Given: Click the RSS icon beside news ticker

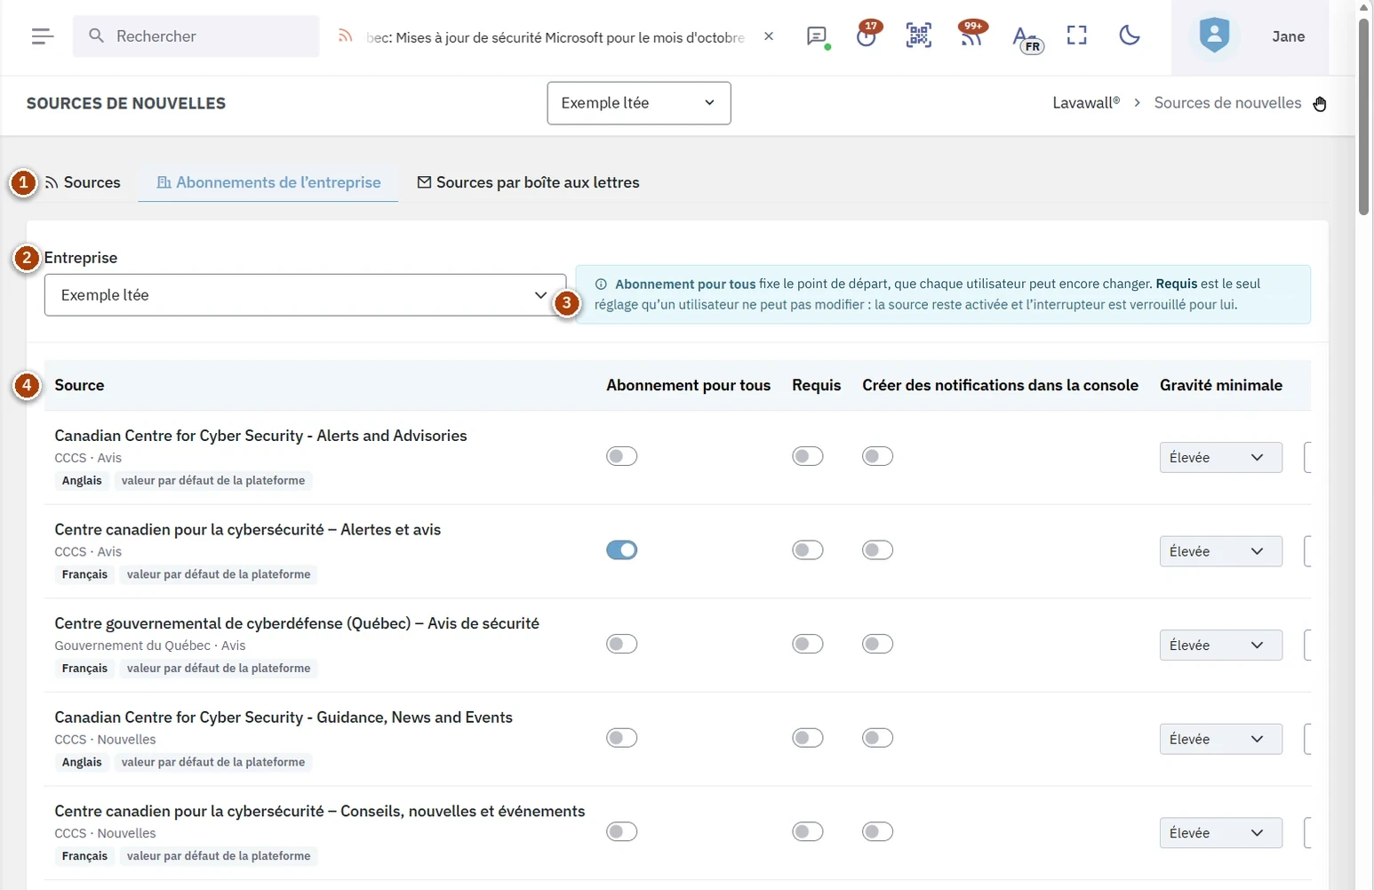Looking at the screenshot, I should coord(345,36).
